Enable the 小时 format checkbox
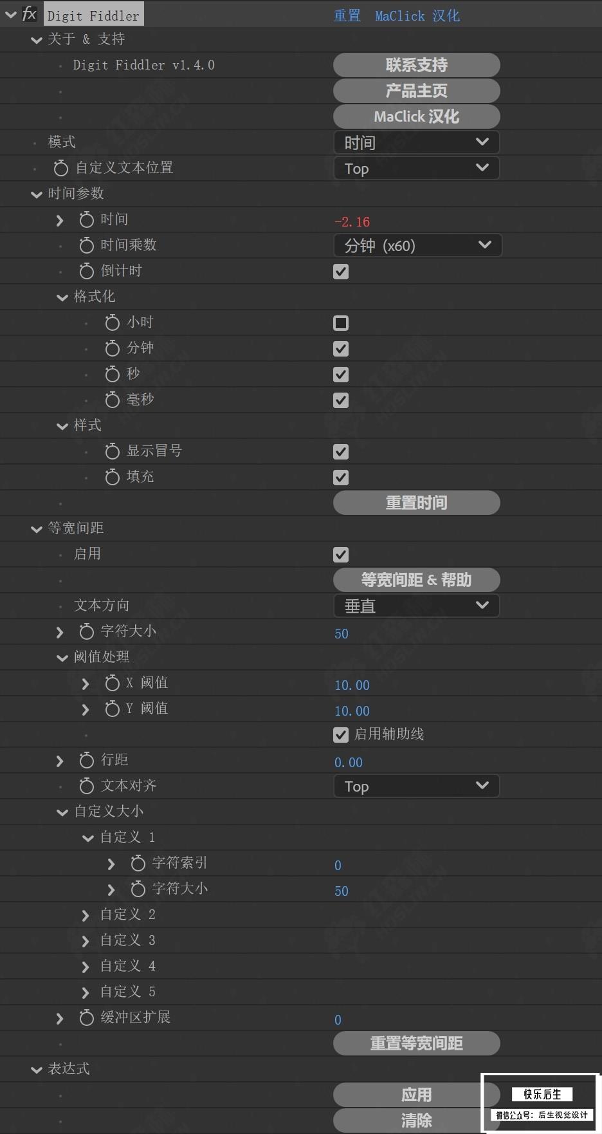The image size is (602, 1134). tap(341, 323)
